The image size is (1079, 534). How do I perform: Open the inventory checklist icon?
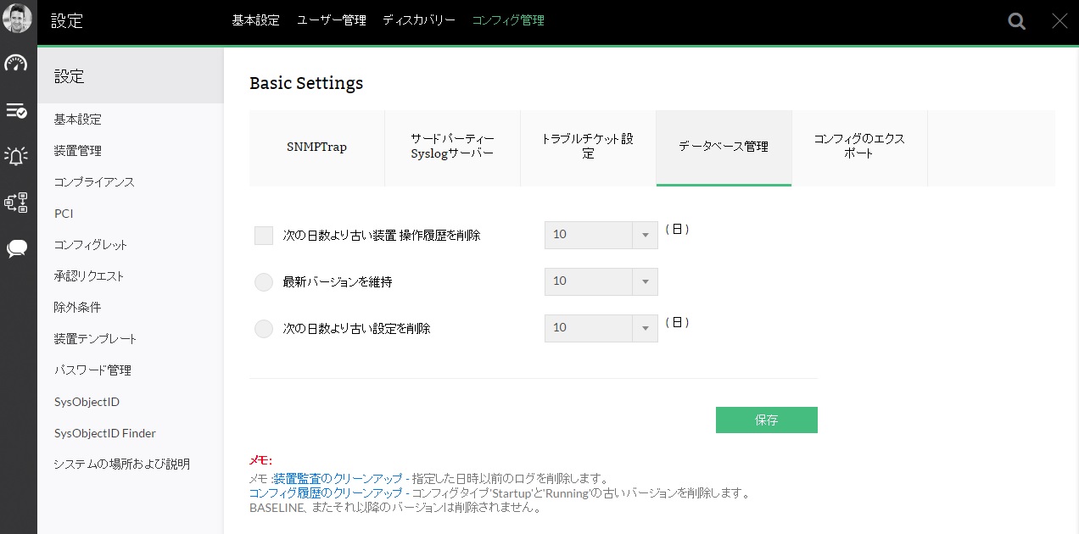pyautogui.click(x=16, y=110)
